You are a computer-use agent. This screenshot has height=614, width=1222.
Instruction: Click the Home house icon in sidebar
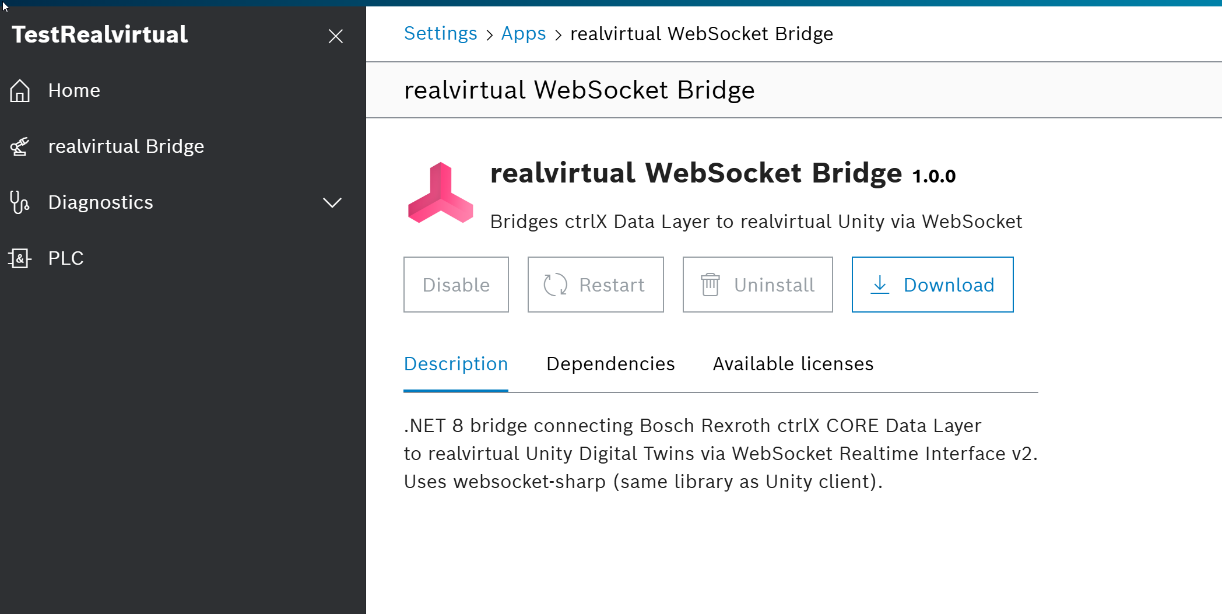point(20,90)
